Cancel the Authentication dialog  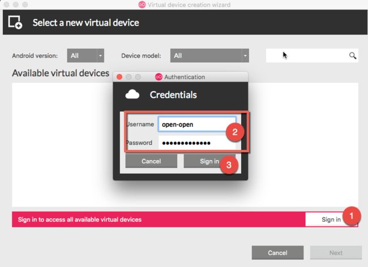151,161
